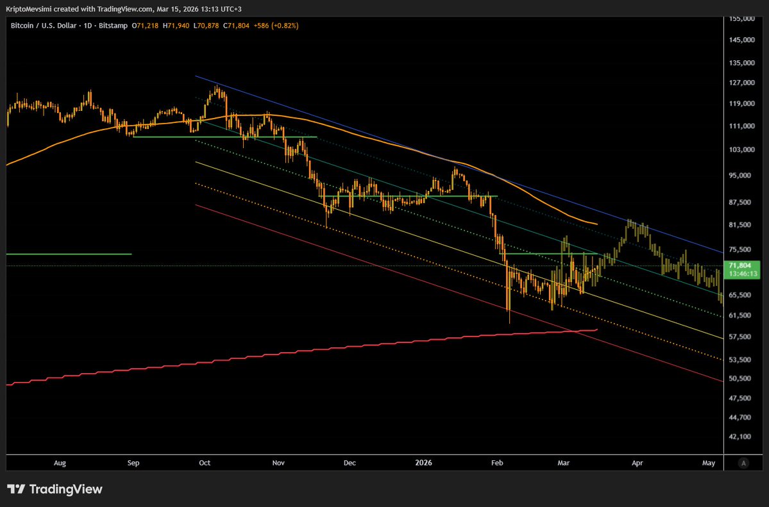Click the Sep label on time axis

(133, 463)
